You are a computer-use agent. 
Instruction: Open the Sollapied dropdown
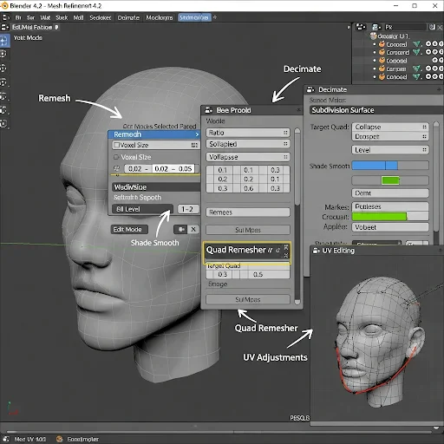(x=248, y=144)
